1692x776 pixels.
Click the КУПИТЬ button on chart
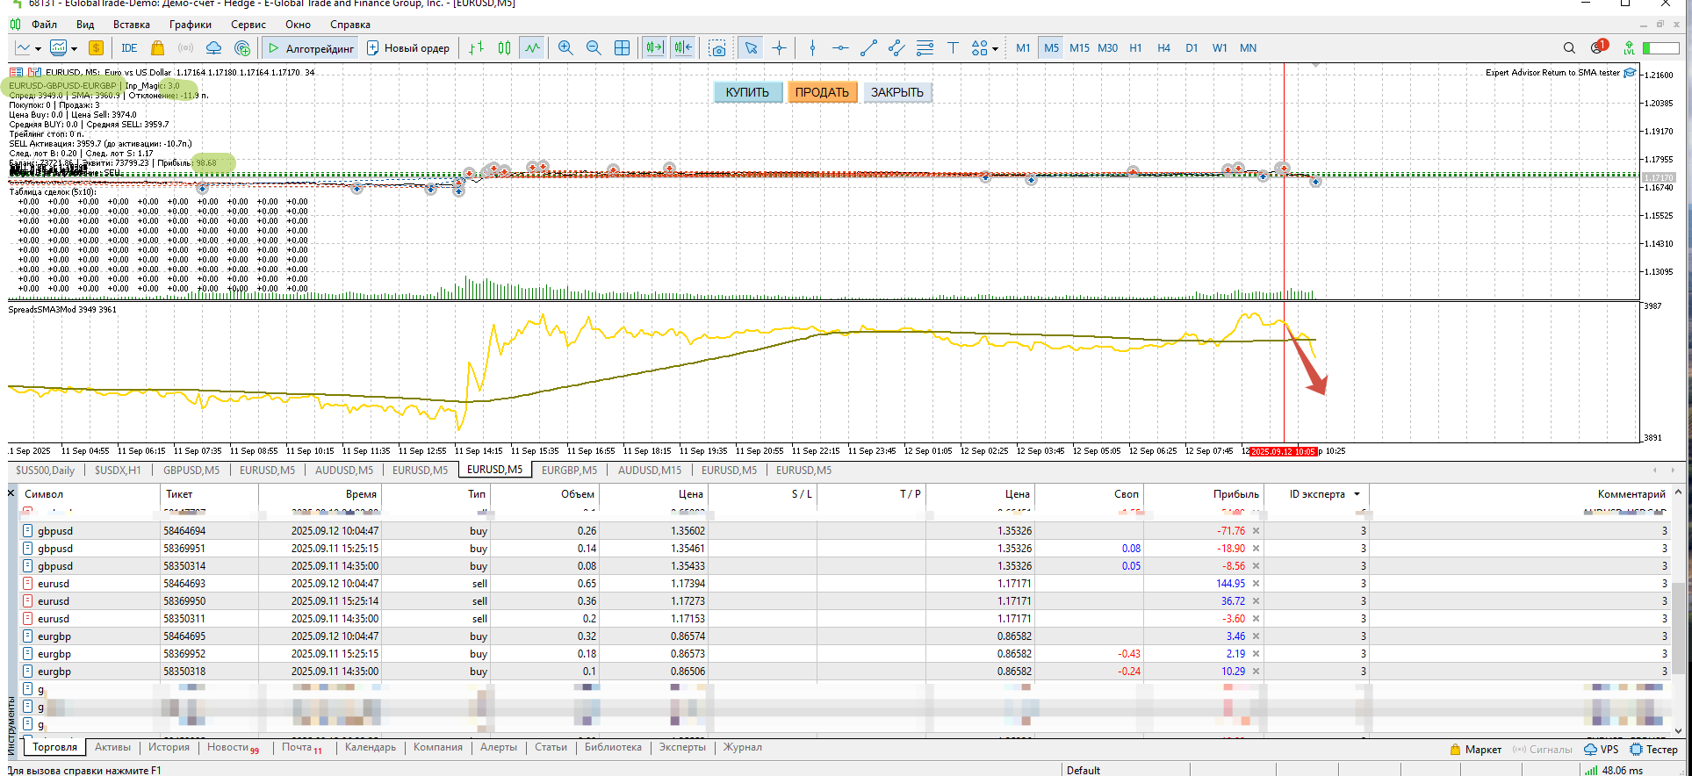coord(747,92)
